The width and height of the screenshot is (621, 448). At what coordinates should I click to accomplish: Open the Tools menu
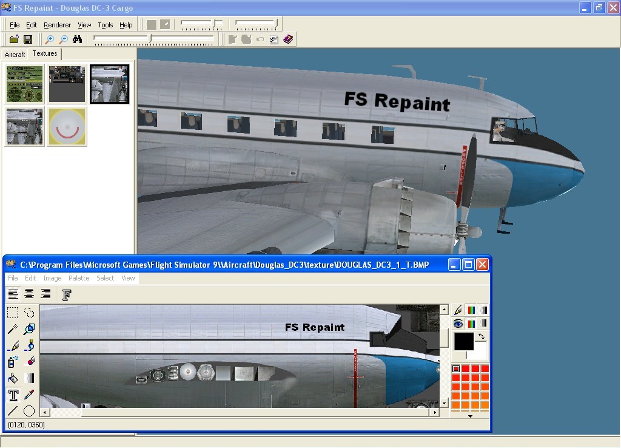106,25
